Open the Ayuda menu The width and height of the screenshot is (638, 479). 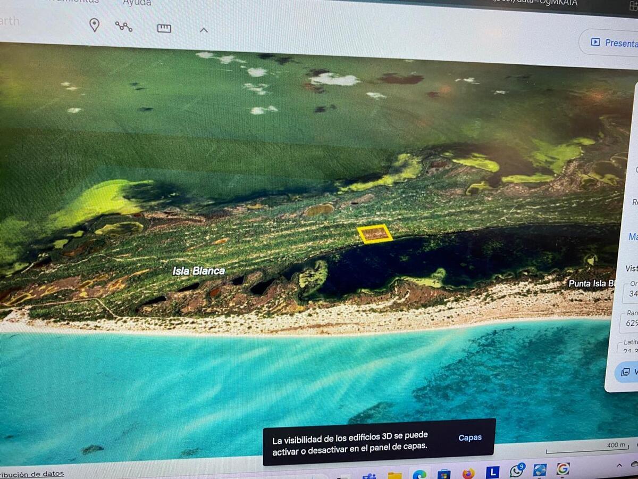pos(137,3)
